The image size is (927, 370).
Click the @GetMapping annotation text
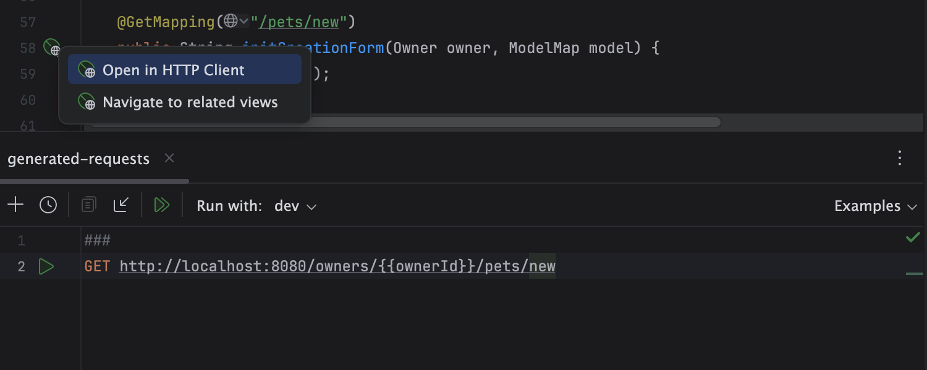(166, 22)
